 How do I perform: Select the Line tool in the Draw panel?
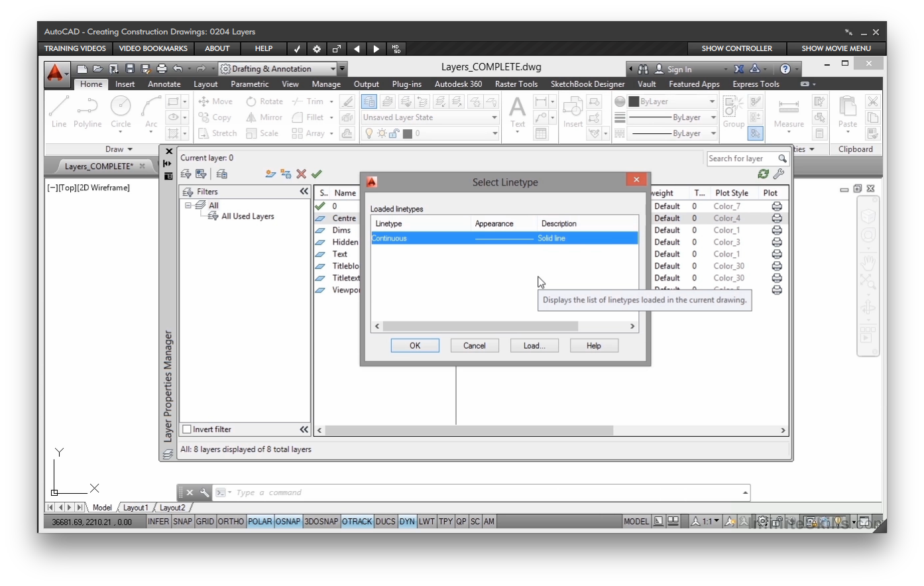(x=58, y=111)
